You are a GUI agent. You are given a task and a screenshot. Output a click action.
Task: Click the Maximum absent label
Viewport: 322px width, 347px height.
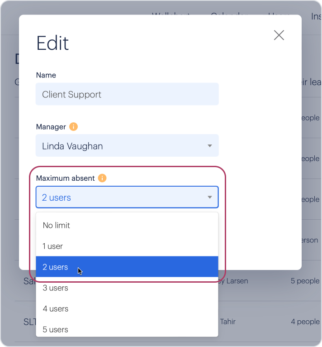66,178
